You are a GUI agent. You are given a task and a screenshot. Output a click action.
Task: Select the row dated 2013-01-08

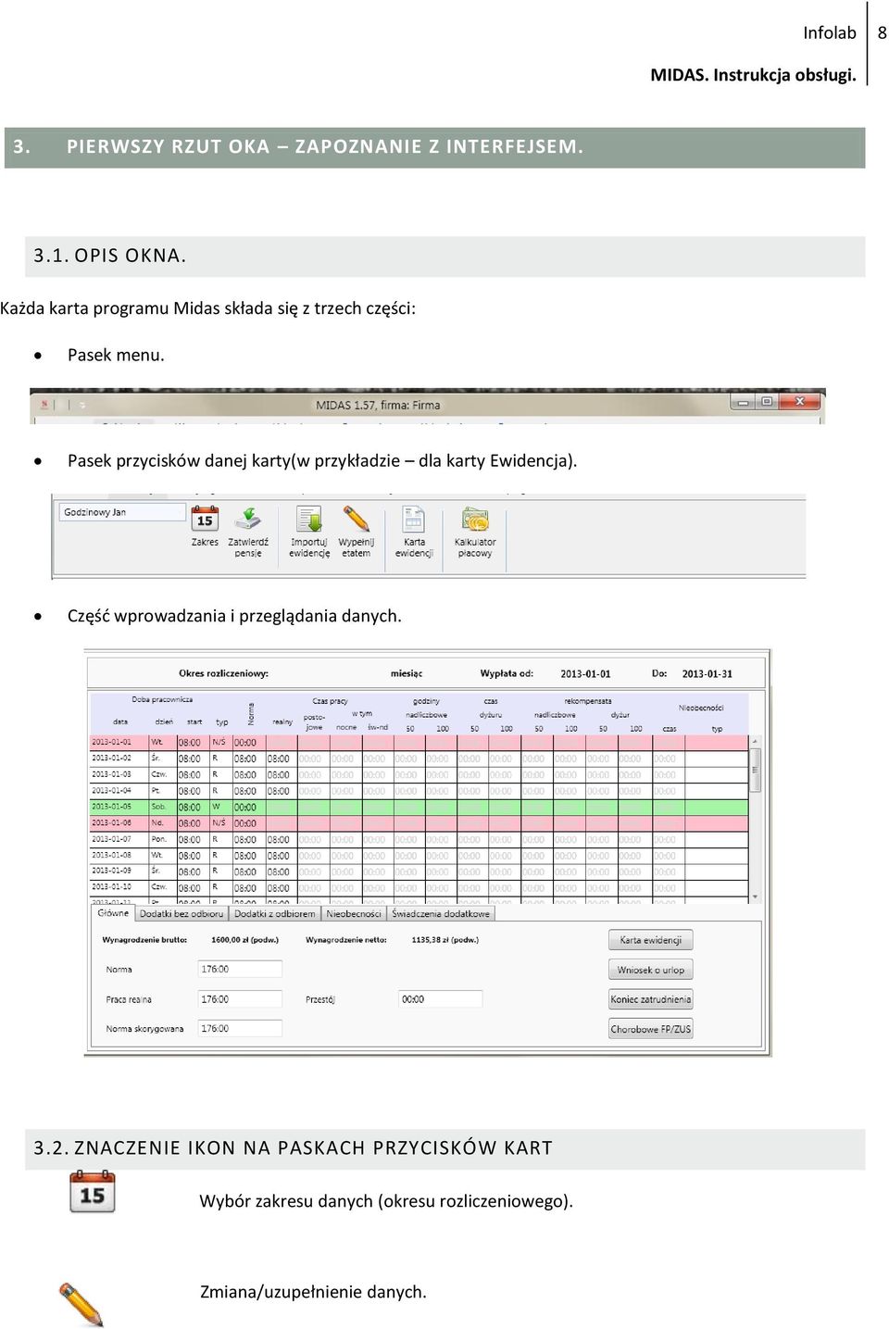(419, 856)
